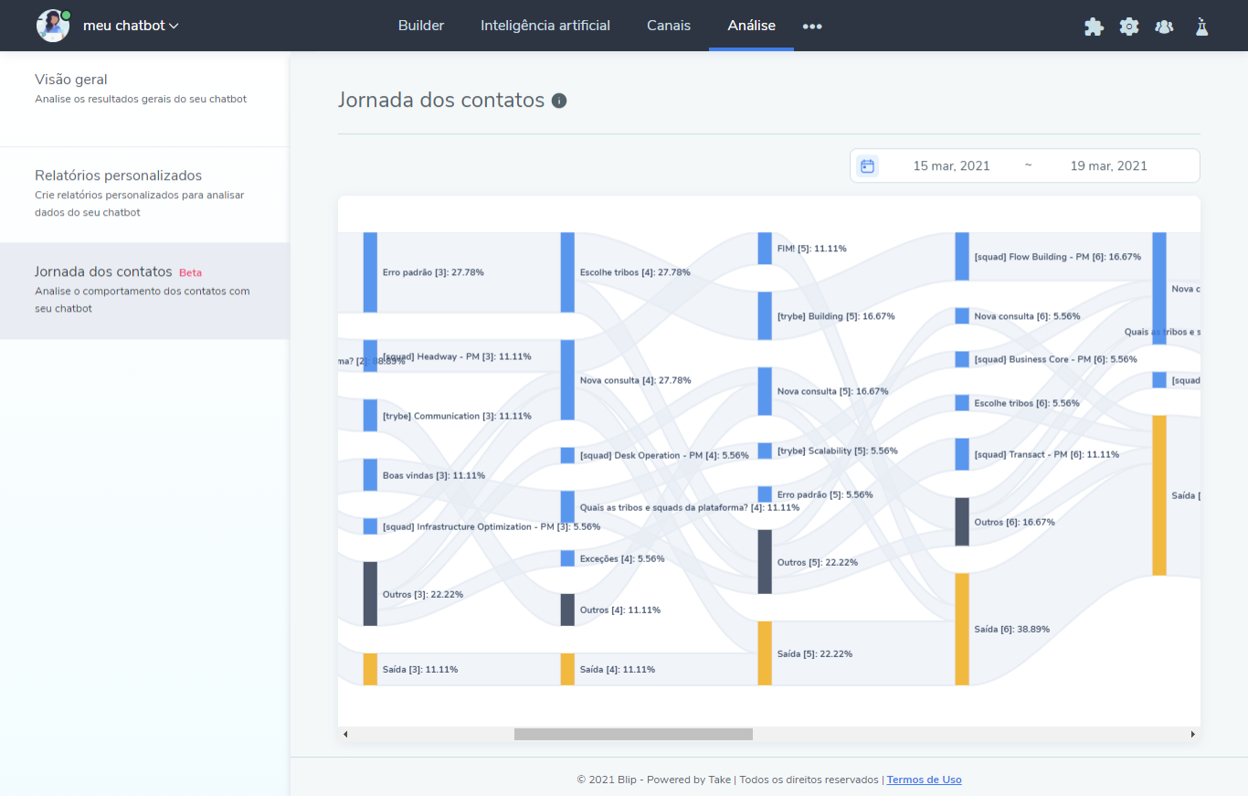Viewport: 1248px width, 796px height.
Task: Click the chatbot avatar image
Action: [x=53, y=26]
